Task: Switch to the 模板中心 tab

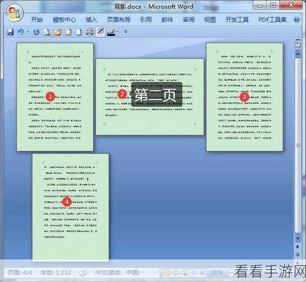Action: point(64,20)
